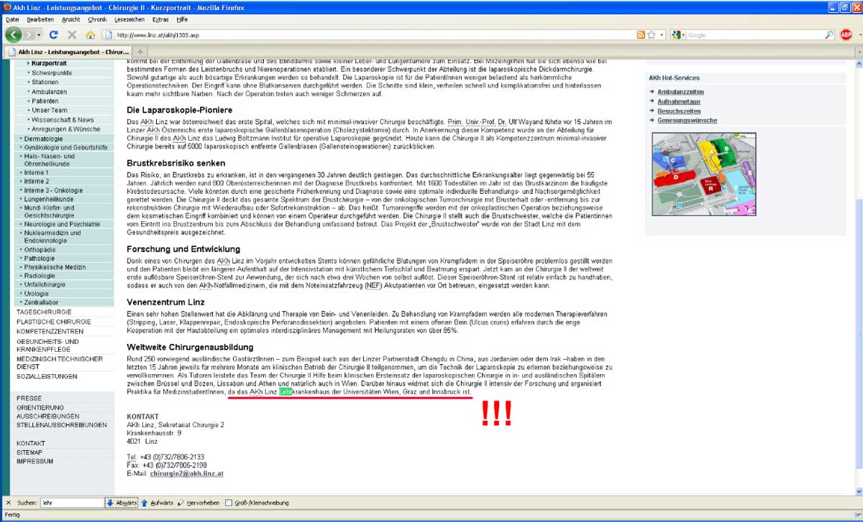Click the hospital campus map thumbnail
This screenshot has height=522, width=863.
[702, 170]
